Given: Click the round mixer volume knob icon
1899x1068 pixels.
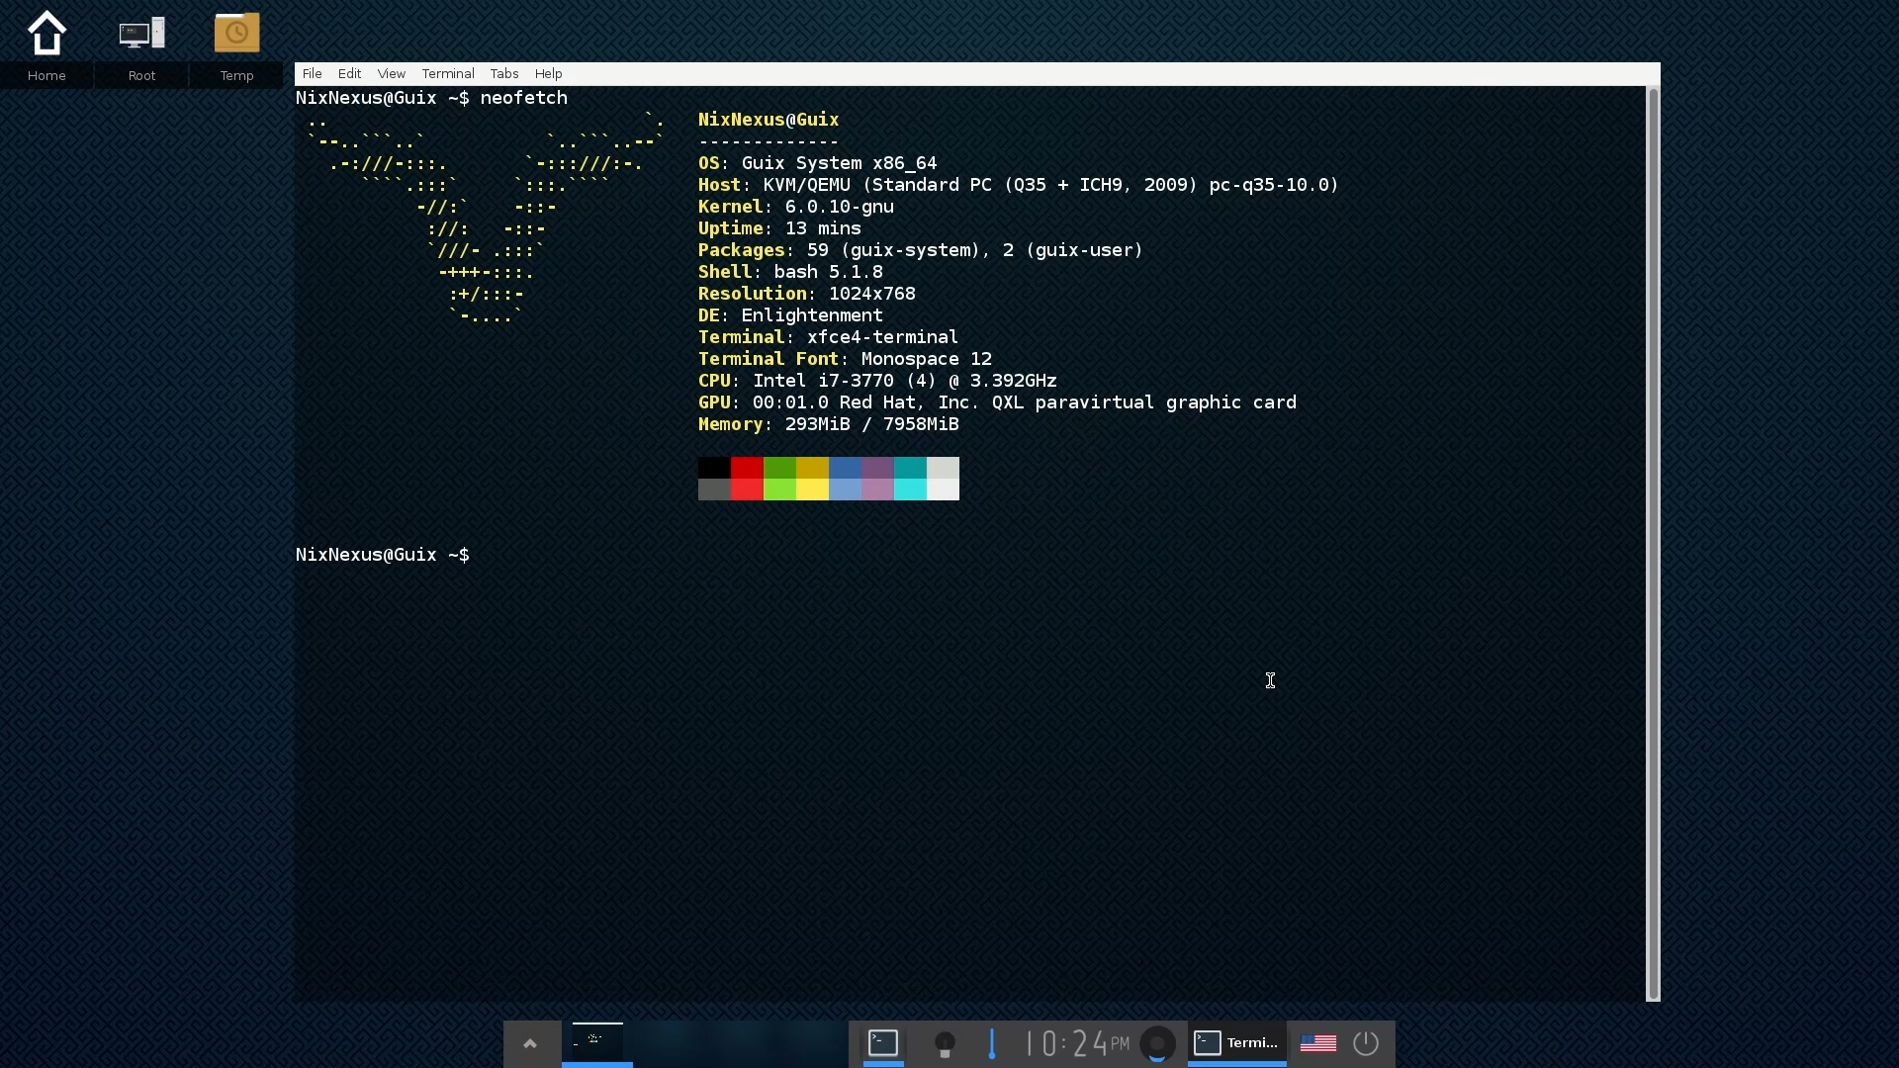Looking at the screenshot, I should pyautogui.click(x=1158, y=1043).
